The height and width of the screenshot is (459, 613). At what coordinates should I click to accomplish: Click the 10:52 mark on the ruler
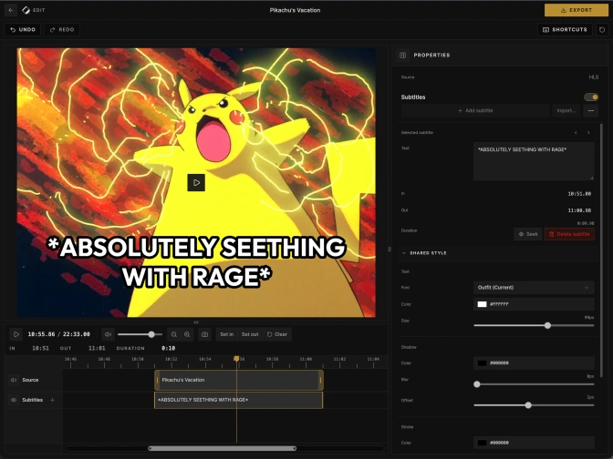pos(171,359)
